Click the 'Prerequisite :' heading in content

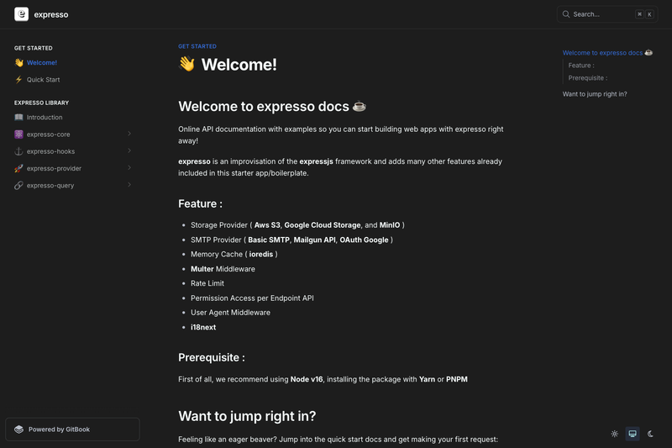(212, 357)
